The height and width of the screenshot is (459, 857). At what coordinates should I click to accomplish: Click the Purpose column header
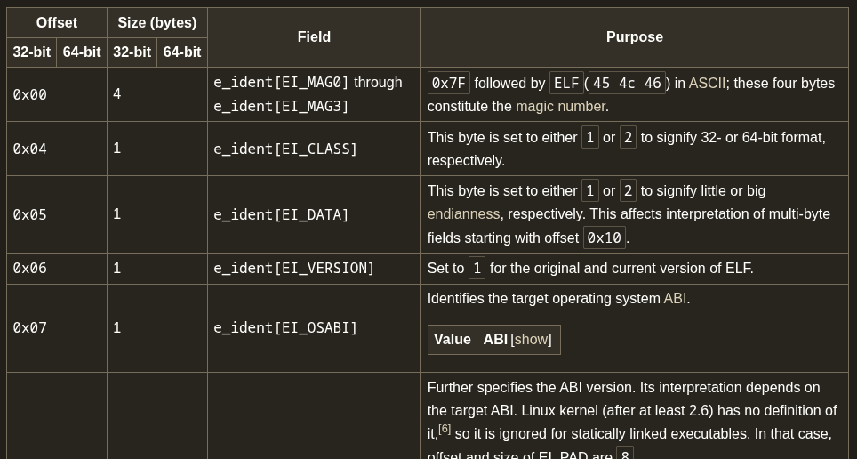635,37
